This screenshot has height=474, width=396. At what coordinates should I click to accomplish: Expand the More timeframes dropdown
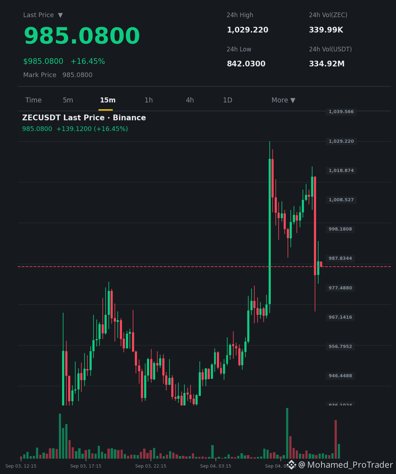tap(283, 100)
